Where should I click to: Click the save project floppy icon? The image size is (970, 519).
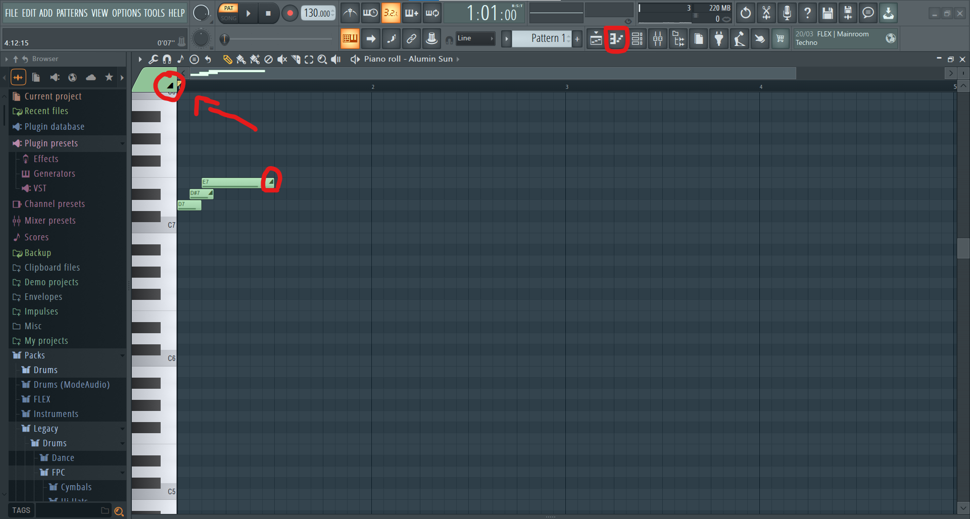(828, 13)
